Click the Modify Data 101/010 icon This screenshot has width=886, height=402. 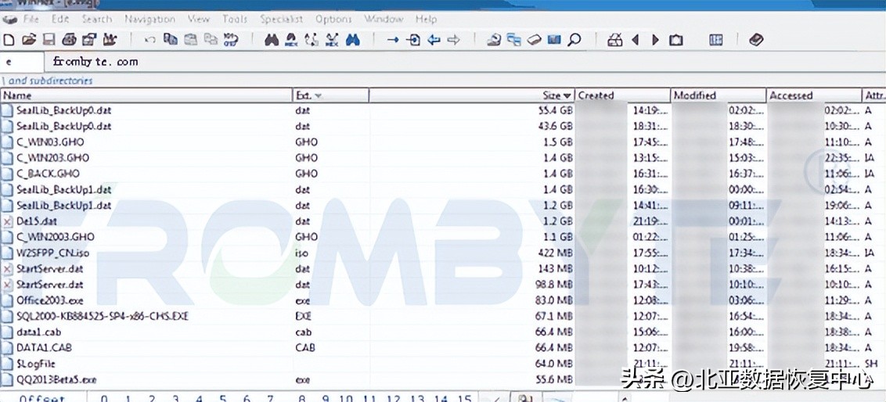point(231,40)
